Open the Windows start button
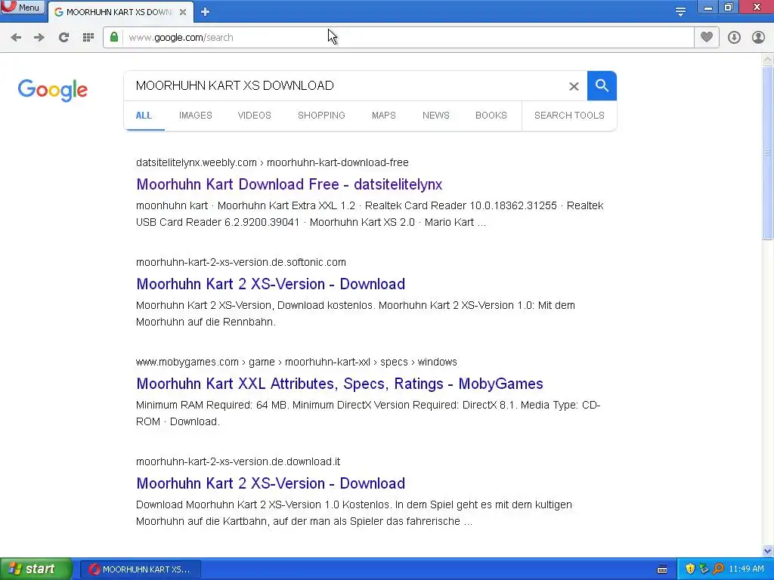The width and height of the screenshot is (774, 580). point(36,569)
